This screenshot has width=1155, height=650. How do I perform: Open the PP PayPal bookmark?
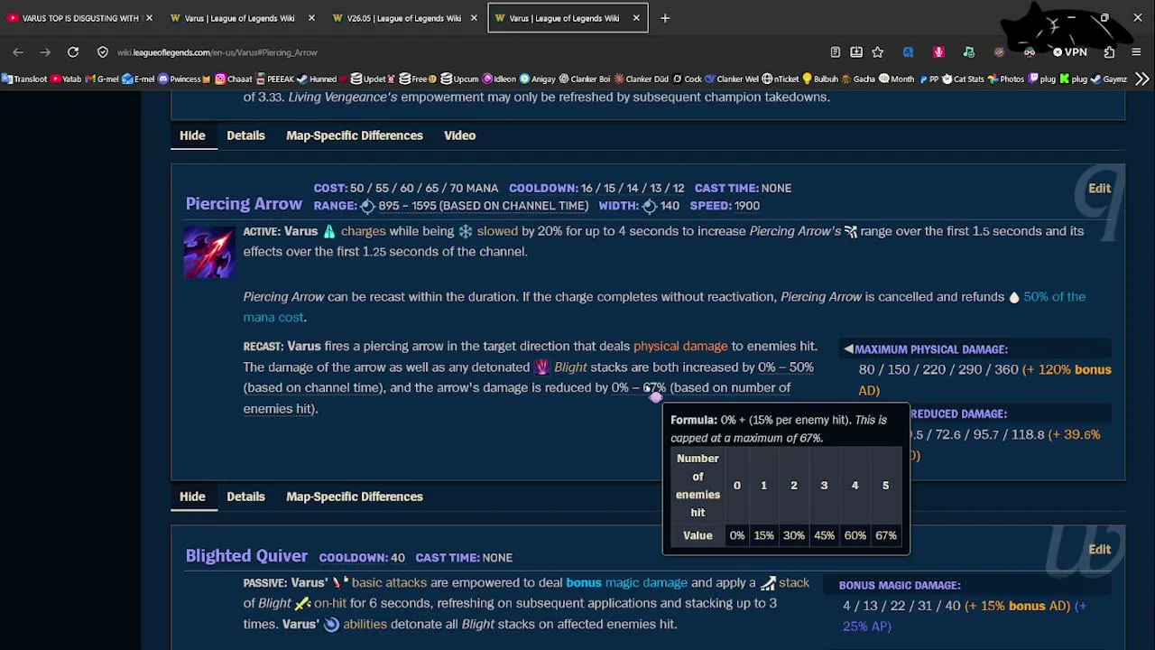928,79
